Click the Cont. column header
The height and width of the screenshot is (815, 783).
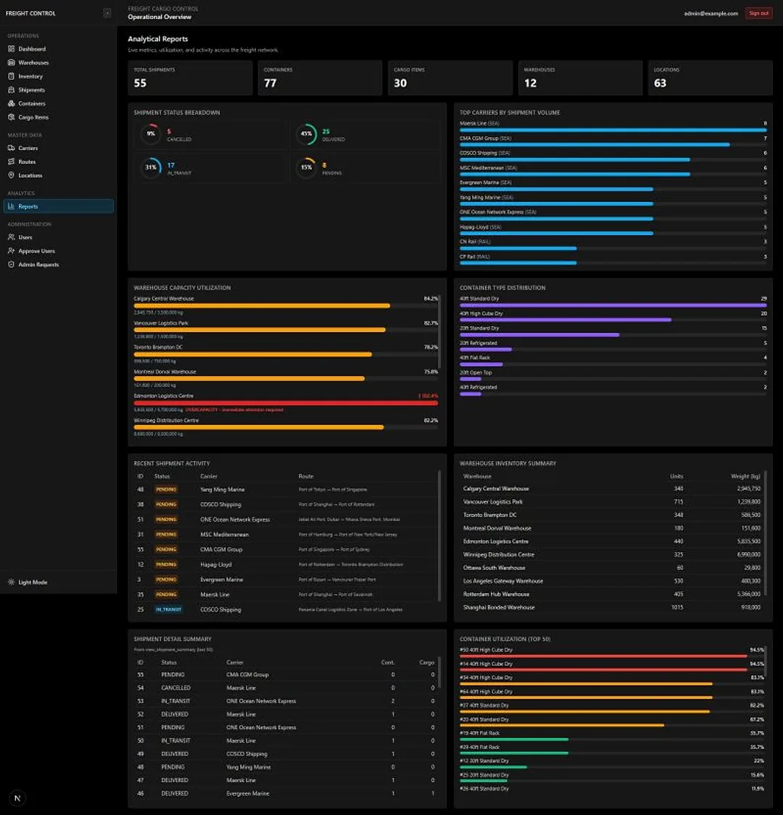(388, 662)
